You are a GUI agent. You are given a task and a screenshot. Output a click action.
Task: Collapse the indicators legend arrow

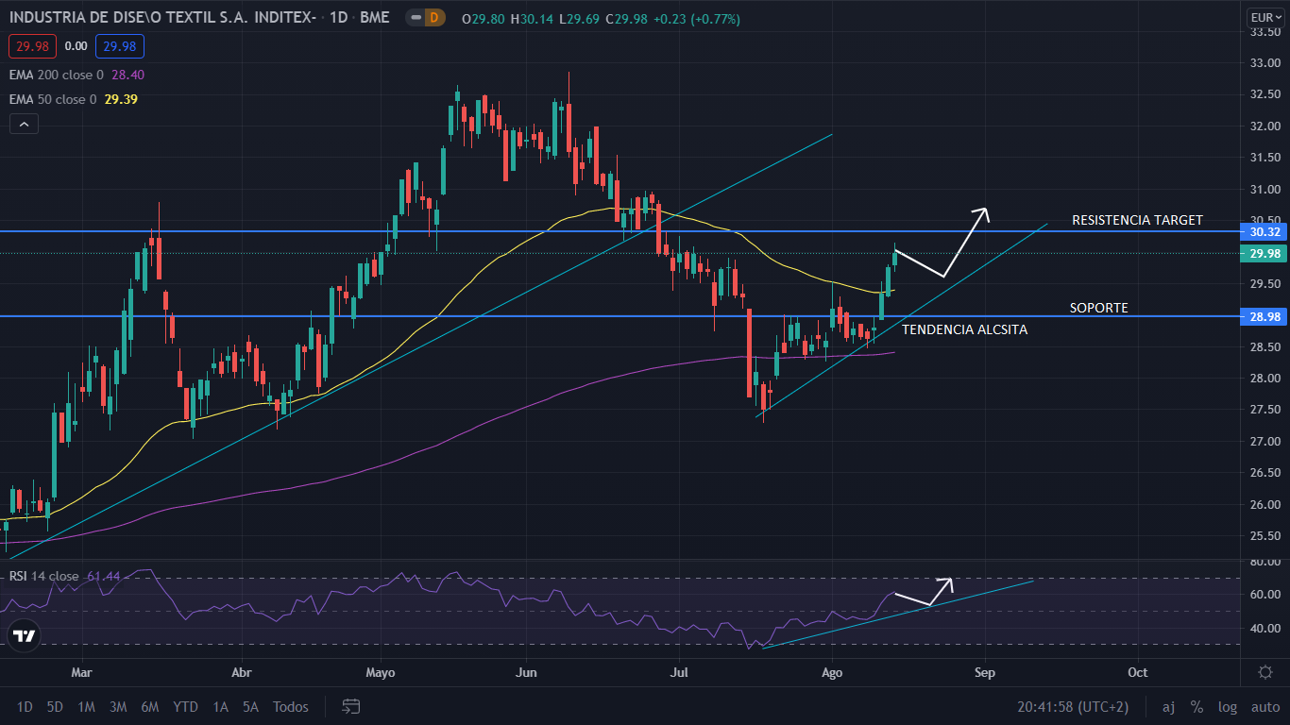(x=23, y=123)
